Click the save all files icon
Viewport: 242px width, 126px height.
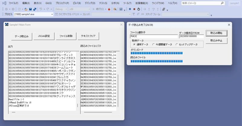(x=35, y=9)
